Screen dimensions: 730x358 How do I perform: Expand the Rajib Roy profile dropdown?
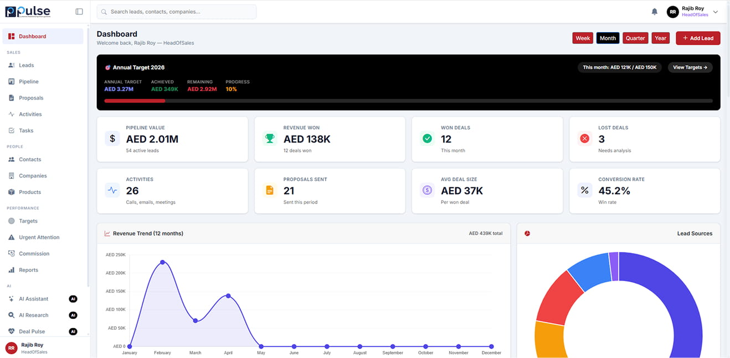(x=715, y=12)
